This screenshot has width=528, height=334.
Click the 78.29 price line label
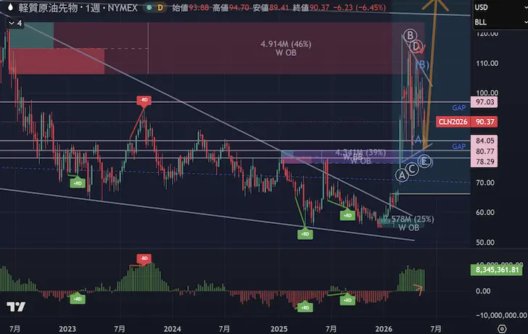484,162
